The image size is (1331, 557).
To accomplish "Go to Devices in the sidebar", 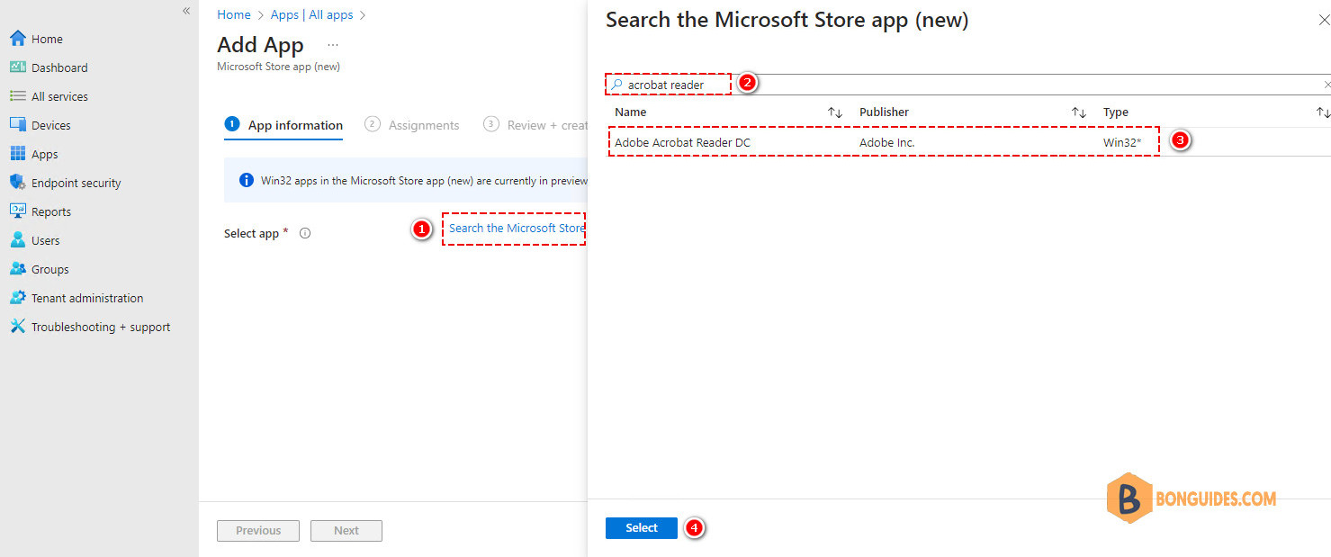I will (50, 125).
